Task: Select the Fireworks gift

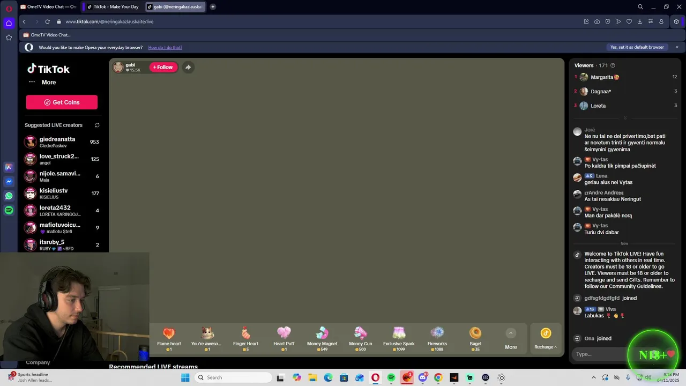Action: coord(437,339)
